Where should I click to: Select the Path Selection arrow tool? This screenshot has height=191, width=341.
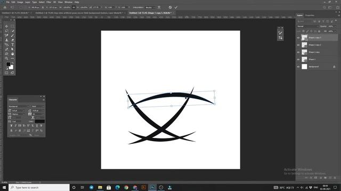(x=12, y=49)
